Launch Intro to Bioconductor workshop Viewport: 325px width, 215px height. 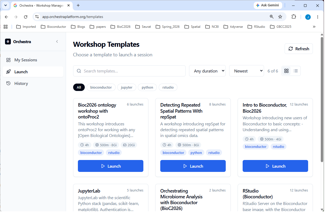point(275,166)
